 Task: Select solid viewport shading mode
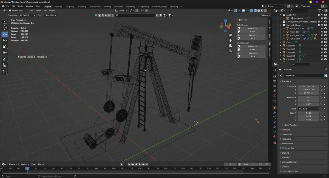coord(259,11)
